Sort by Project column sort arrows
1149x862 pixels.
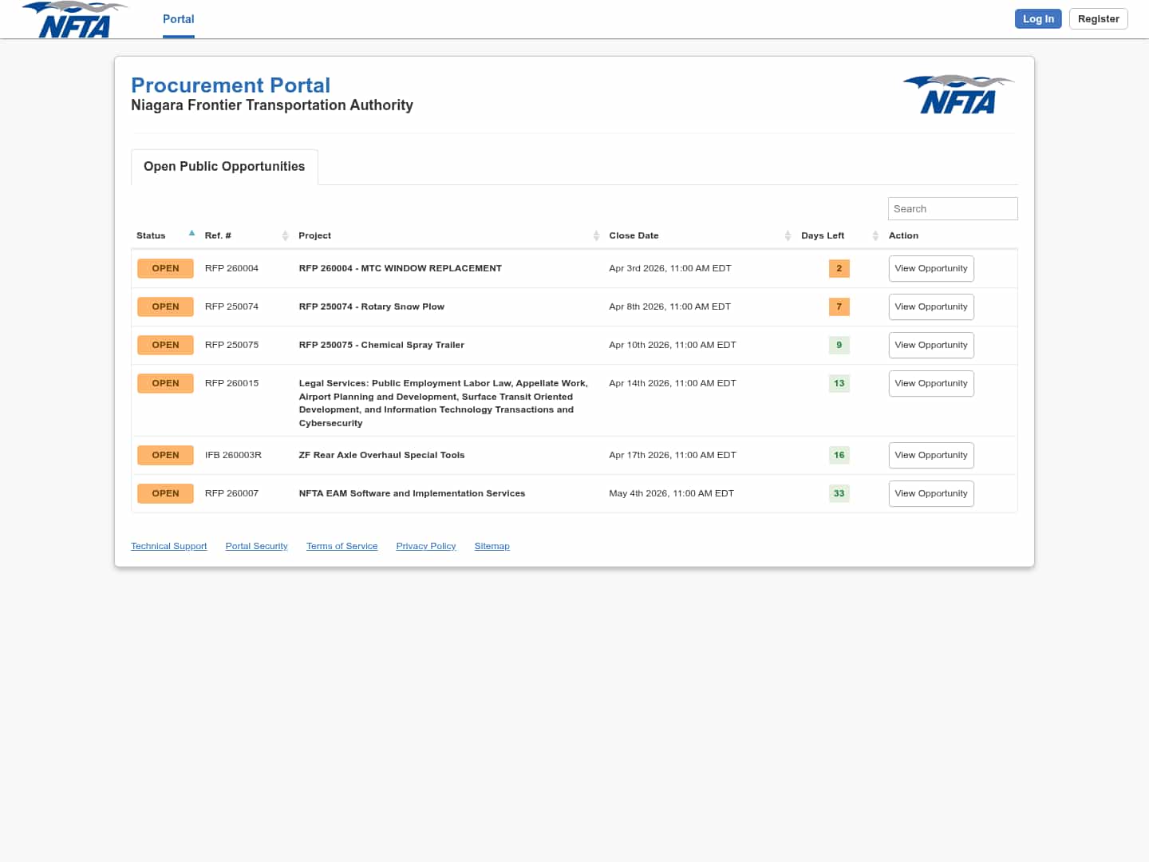tap(596, 235)
